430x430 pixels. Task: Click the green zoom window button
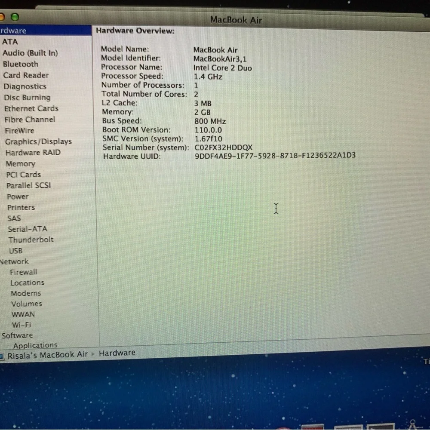pos(15,17)
